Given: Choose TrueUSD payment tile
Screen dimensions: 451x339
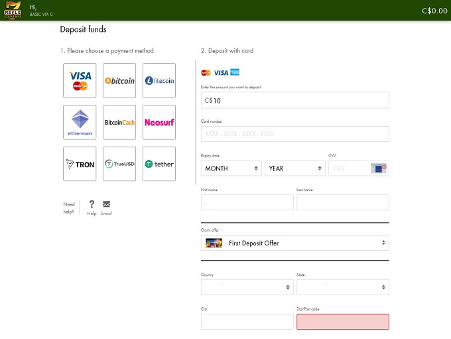Looking at the screenshot, I should tap(119, 164).
